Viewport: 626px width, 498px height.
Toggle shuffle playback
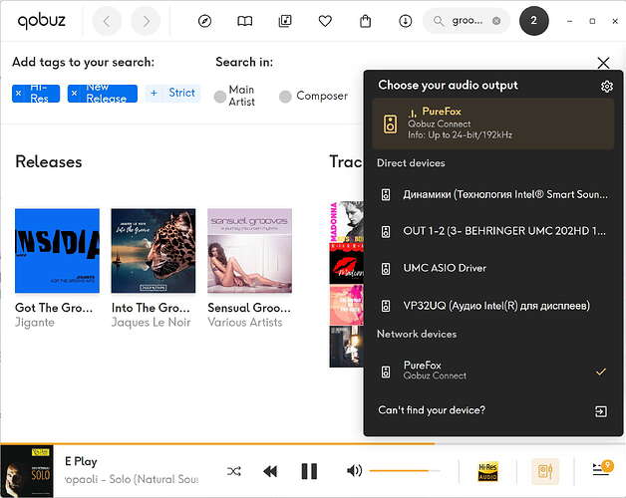233,471
